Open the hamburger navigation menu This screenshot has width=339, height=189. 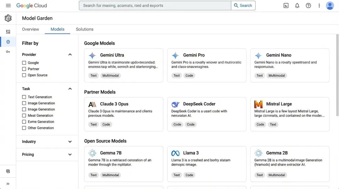[x=8, y=6]
